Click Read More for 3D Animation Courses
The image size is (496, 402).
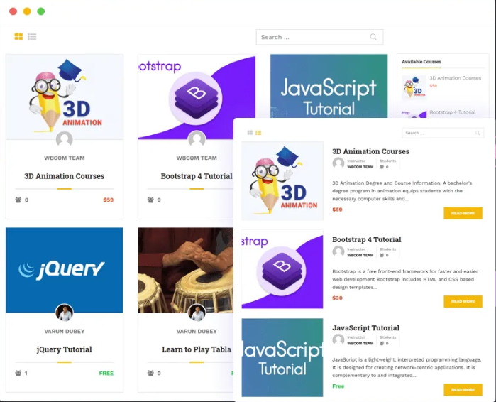click(x=463, y=213)
